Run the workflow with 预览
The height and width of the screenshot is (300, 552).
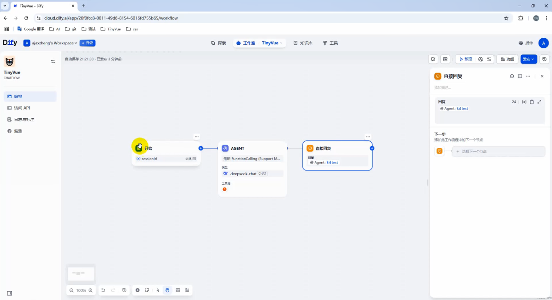[x=466, y=59]
